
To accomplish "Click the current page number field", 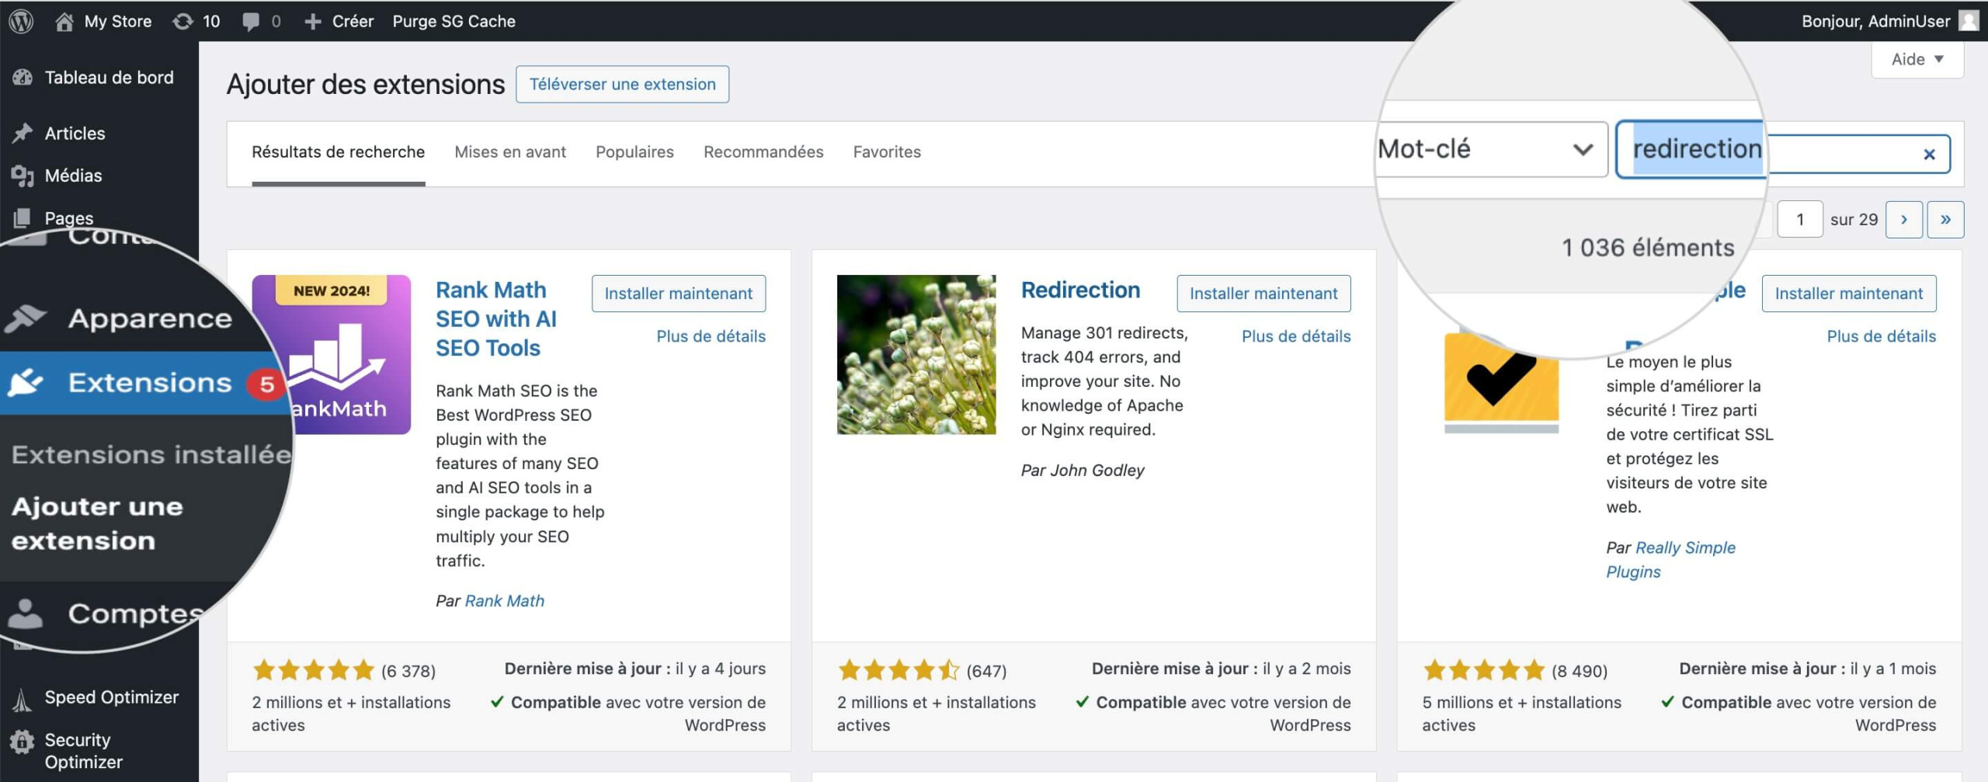I will (1800, 220).
